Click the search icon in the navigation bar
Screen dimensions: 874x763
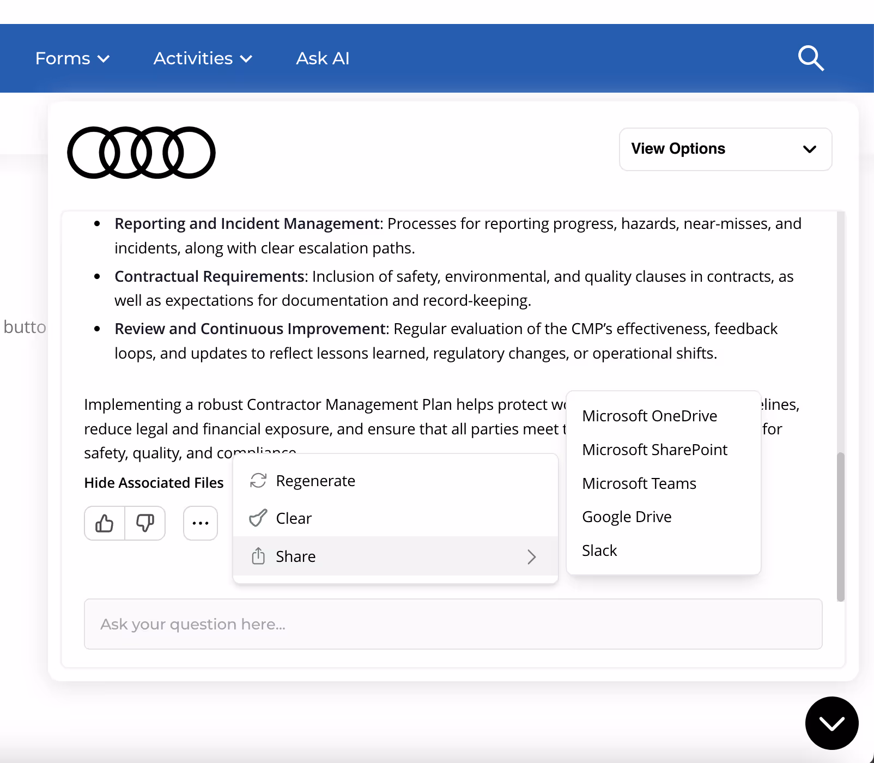click(x=811, y=58)
